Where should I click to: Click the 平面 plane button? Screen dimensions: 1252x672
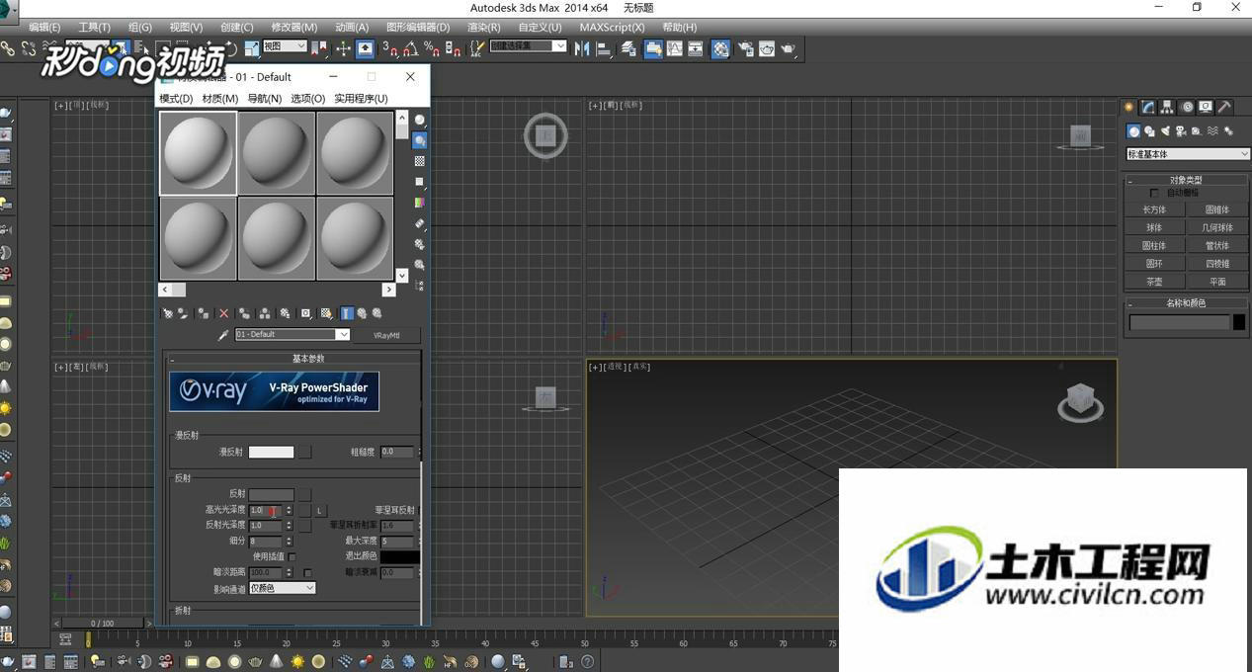(1217, 282)
